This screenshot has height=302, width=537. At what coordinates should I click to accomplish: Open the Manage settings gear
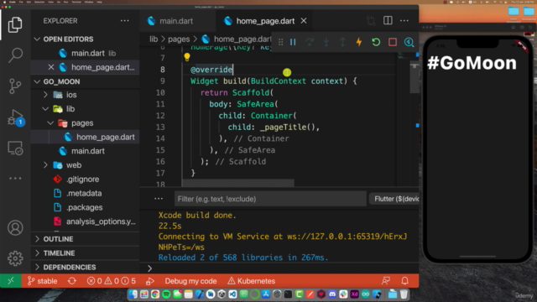[x=15, y=258]
